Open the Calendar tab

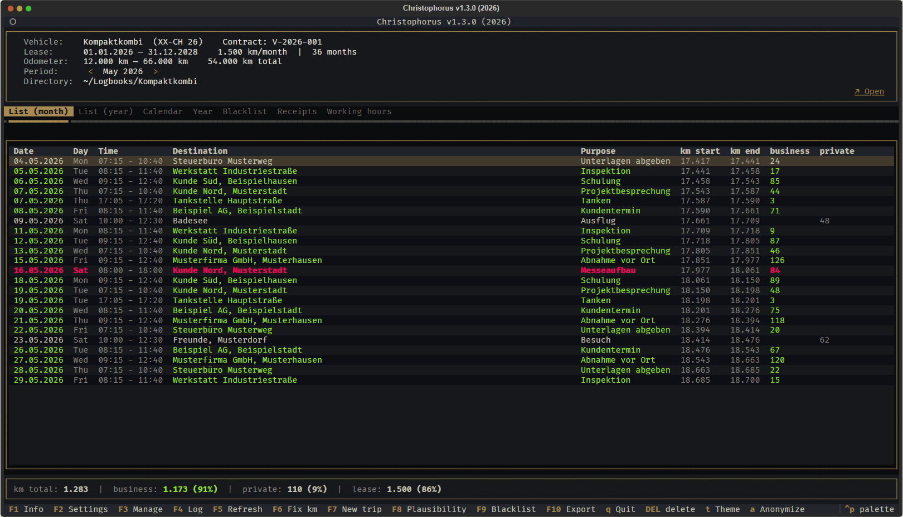coord(163,111)
